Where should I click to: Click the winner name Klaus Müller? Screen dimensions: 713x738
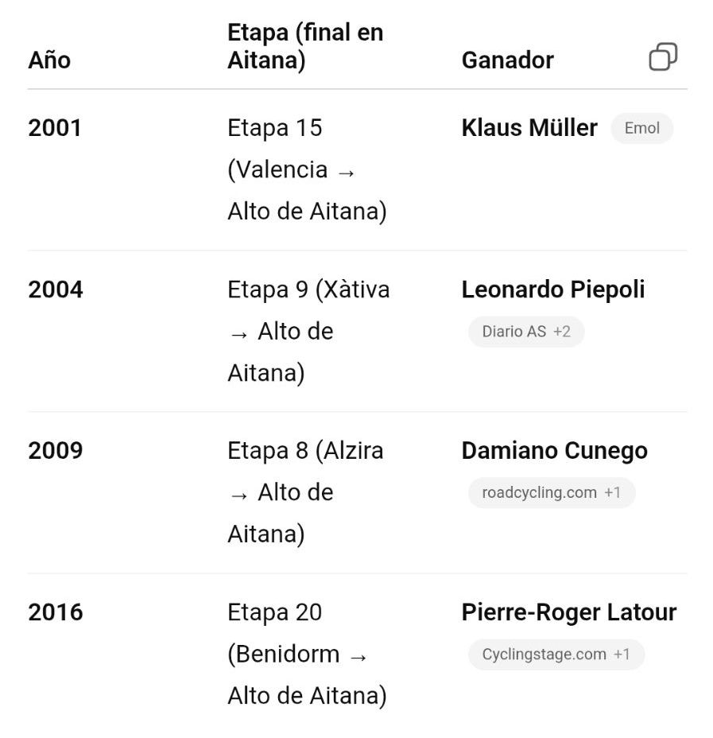click(x=529, y=128)
